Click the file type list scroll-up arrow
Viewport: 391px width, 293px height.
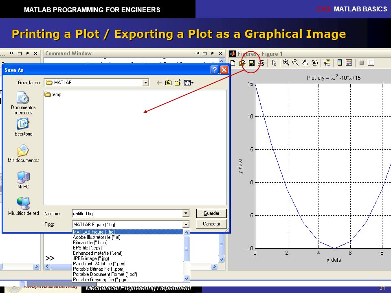click(186, 232)
